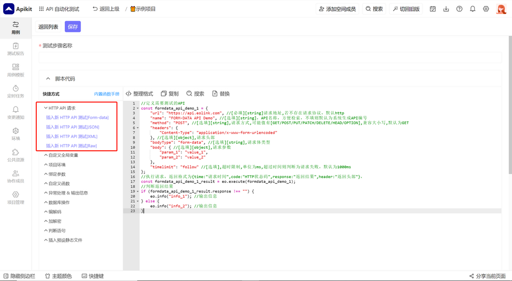Place cursor on code line 23
512x281 pixels.
[x=321, y=211]
